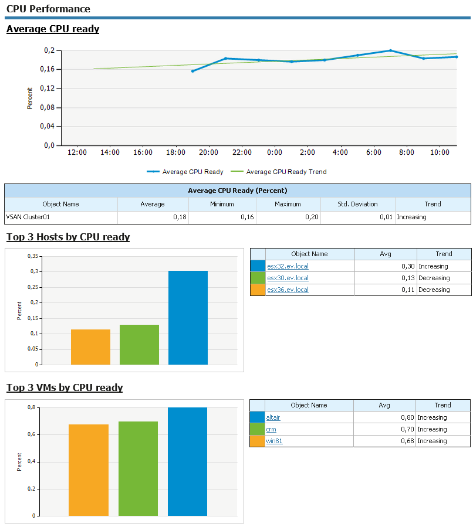Click the Std. Deviation value 0,01 cell
Image resolution: width=473 pixels, height=527 pixels.
[x=358, y=217]
